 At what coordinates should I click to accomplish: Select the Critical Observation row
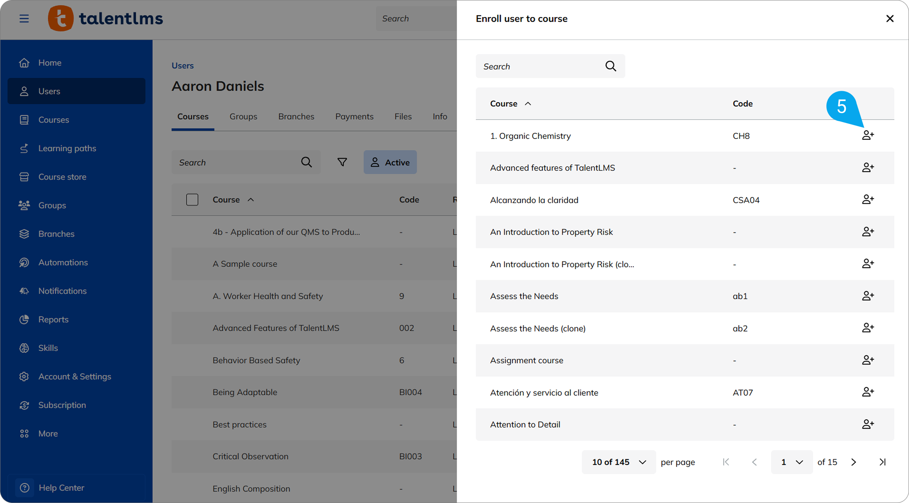coord(314,456)
